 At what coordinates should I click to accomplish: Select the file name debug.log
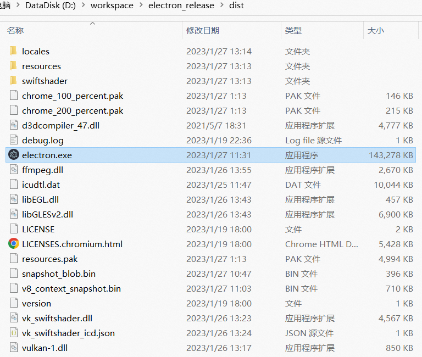[43, 141]
